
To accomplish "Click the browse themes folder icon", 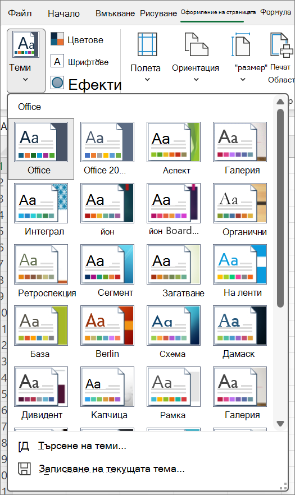I will click(24, 446).
